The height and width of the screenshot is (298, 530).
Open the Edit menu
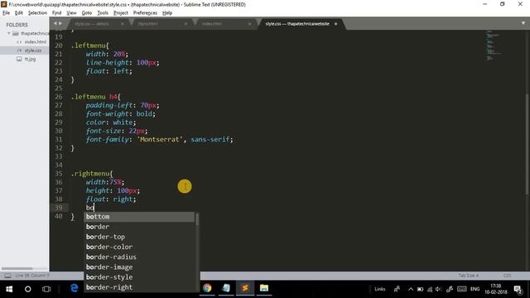click(19, 13)
